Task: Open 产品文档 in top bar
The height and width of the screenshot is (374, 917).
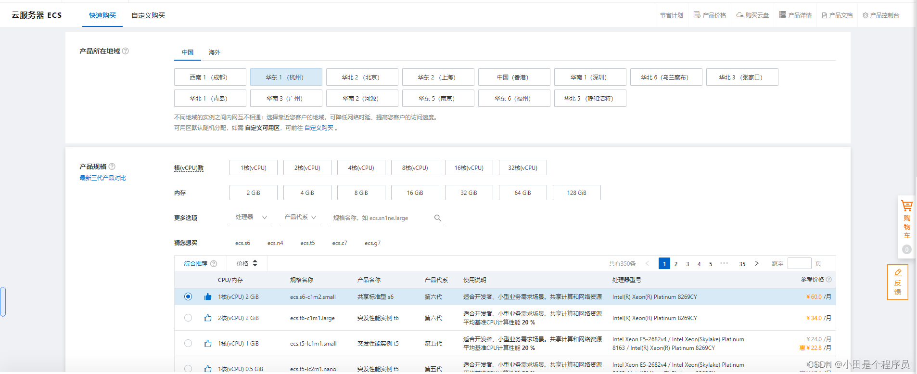Action: 837,15
